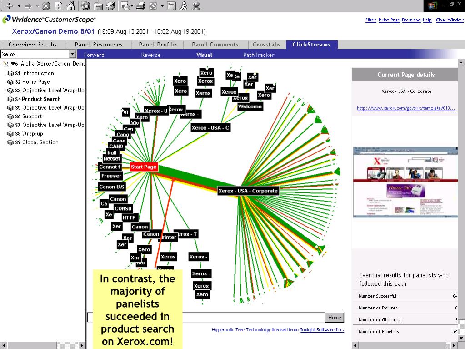Open the xerox.com template URL link
The width and height of the screenshot is (465, 349).
(x=406, y=108)
